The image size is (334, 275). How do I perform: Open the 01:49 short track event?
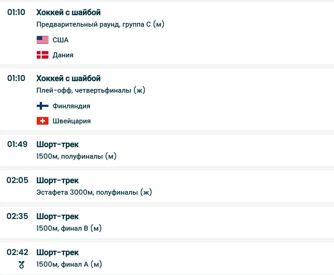click(x=57, y=145)
